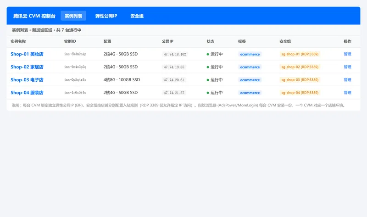Image resolution: width=367 pixels, height=217 pixels.
Task: Click the 公网IP column header
Action: point(167,41)
